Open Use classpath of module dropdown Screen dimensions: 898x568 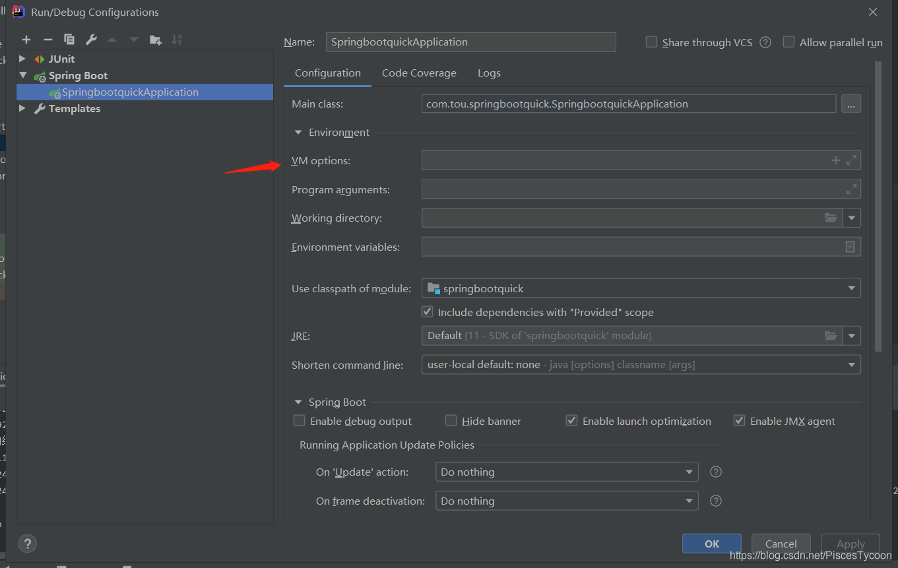(x=852, y=288)
